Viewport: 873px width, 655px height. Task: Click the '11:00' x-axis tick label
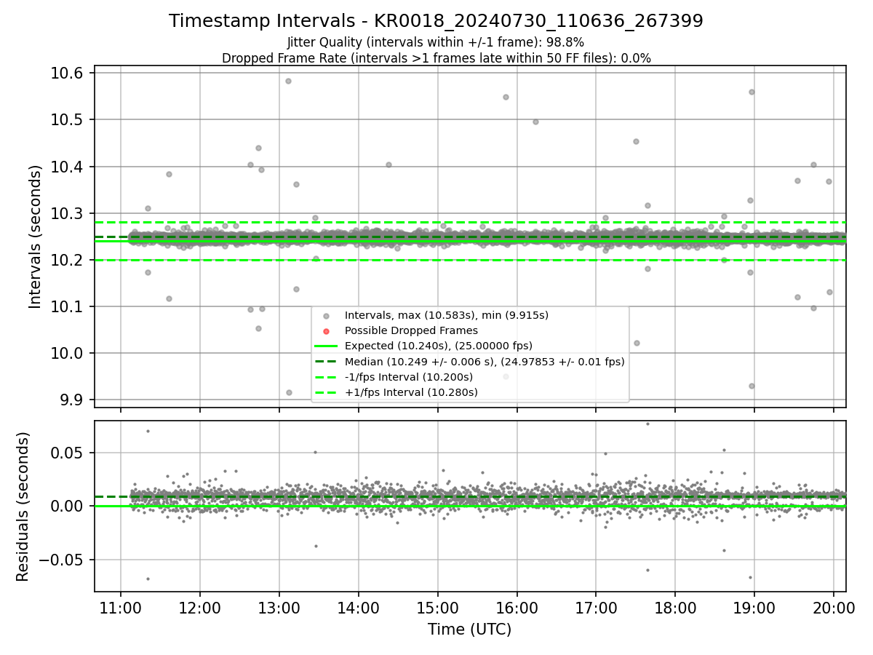121,608
